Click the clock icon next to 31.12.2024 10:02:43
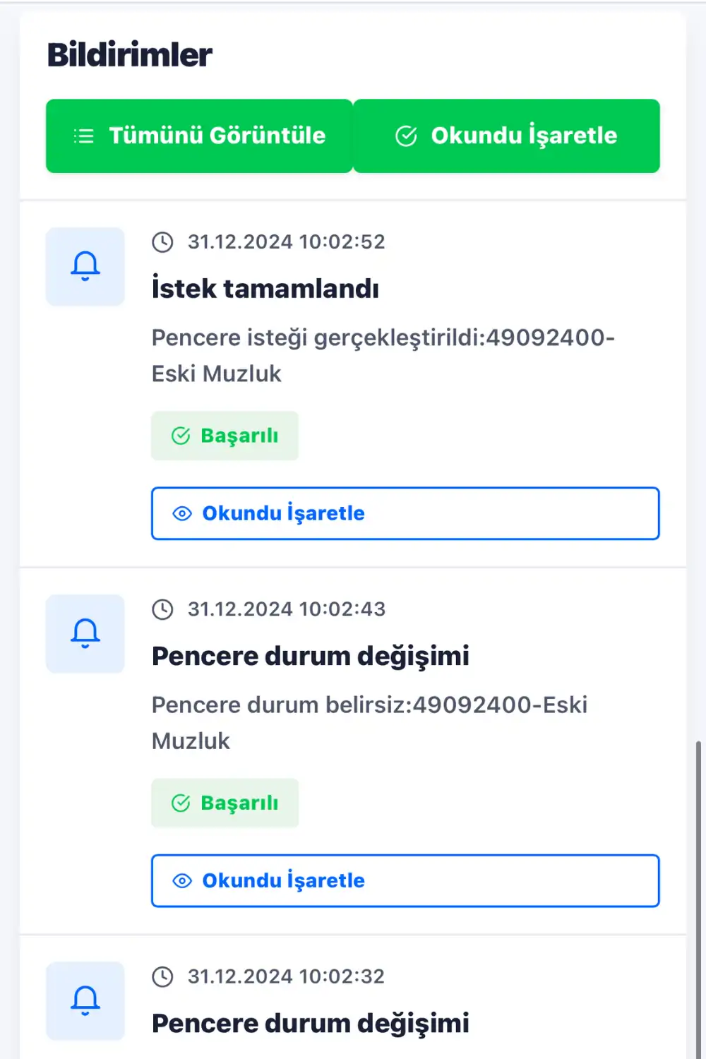Viewport: 706px width, 1059px height. tap(163, 609)
